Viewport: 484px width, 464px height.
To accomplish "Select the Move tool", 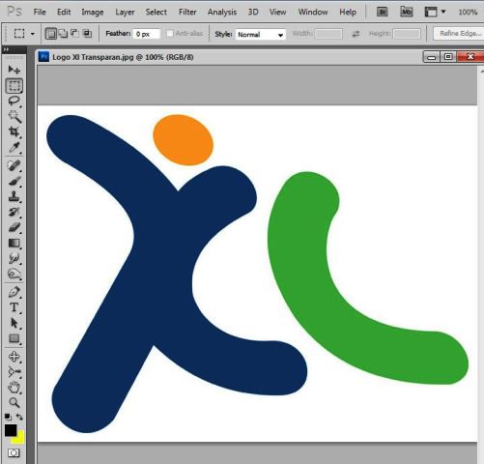I will click(14, 70).
